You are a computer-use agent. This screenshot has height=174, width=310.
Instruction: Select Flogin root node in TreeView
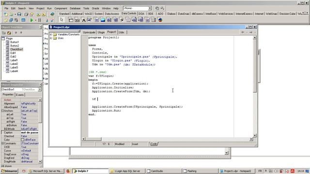click(x=9, y=39)
